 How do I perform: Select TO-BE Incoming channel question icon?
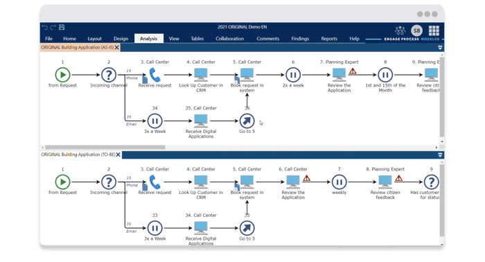(x=109, y=182)
